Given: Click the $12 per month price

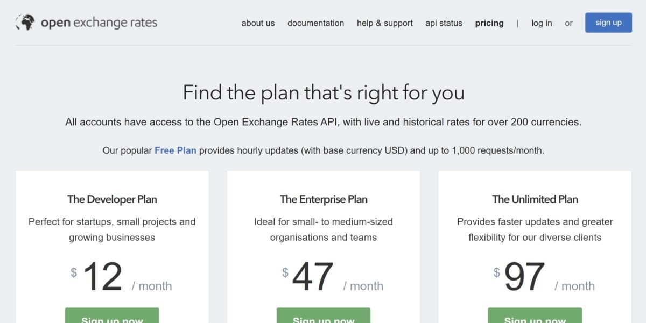Looking at the screenshot, I should (103, 277).
